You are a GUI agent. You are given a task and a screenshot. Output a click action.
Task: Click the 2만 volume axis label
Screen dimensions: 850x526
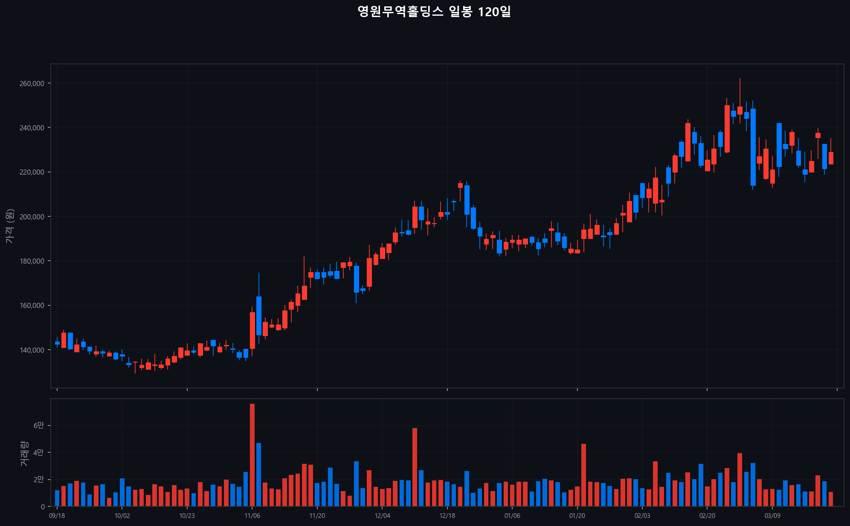click(x=38, y=480)
